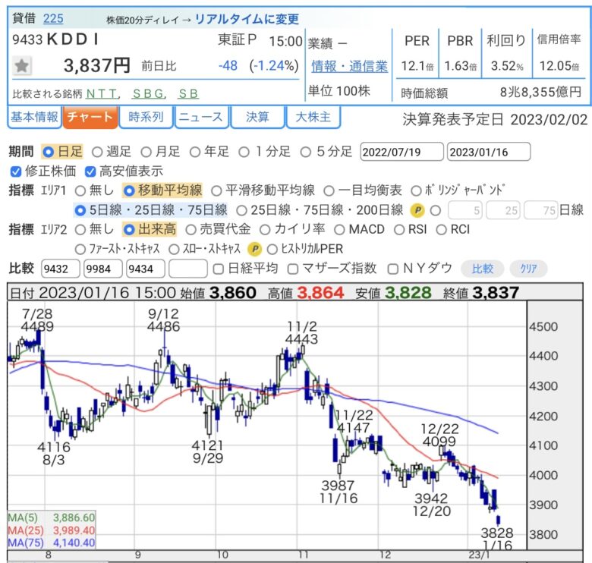This screenshot has width=592, height=563.
Task: Click custom moving average field showing 75
Action: tap(541, 211)
